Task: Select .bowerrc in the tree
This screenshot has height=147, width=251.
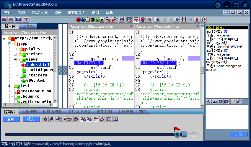Action: pos(30,96)
